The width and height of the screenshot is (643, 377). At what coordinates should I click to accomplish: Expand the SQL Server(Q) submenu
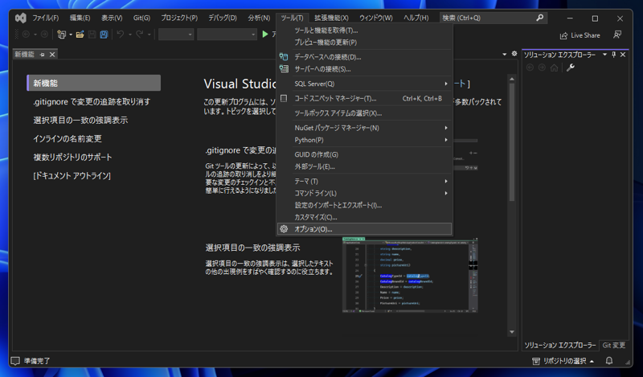point(446,84)
